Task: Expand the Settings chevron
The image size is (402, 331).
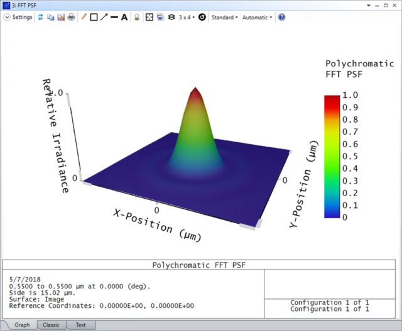Action: 7,17
